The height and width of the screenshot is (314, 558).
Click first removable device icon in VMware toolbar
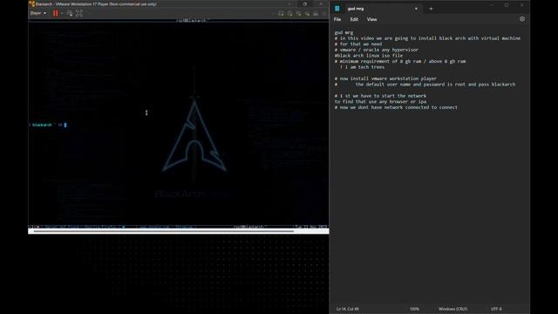(x=281, y=14)
